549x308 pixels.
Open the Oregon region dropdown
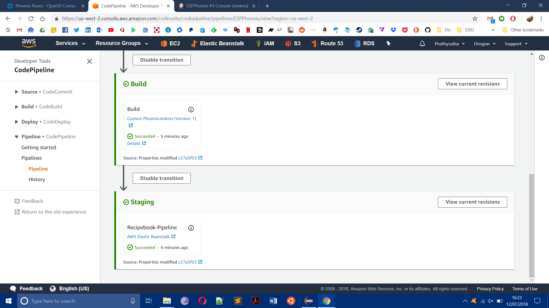click(x=484, y=44)
